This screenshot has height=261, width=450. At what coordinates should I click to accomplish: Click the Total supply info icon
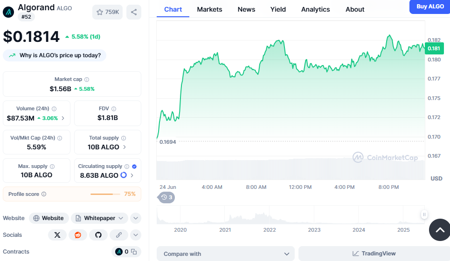coord(124,138)
